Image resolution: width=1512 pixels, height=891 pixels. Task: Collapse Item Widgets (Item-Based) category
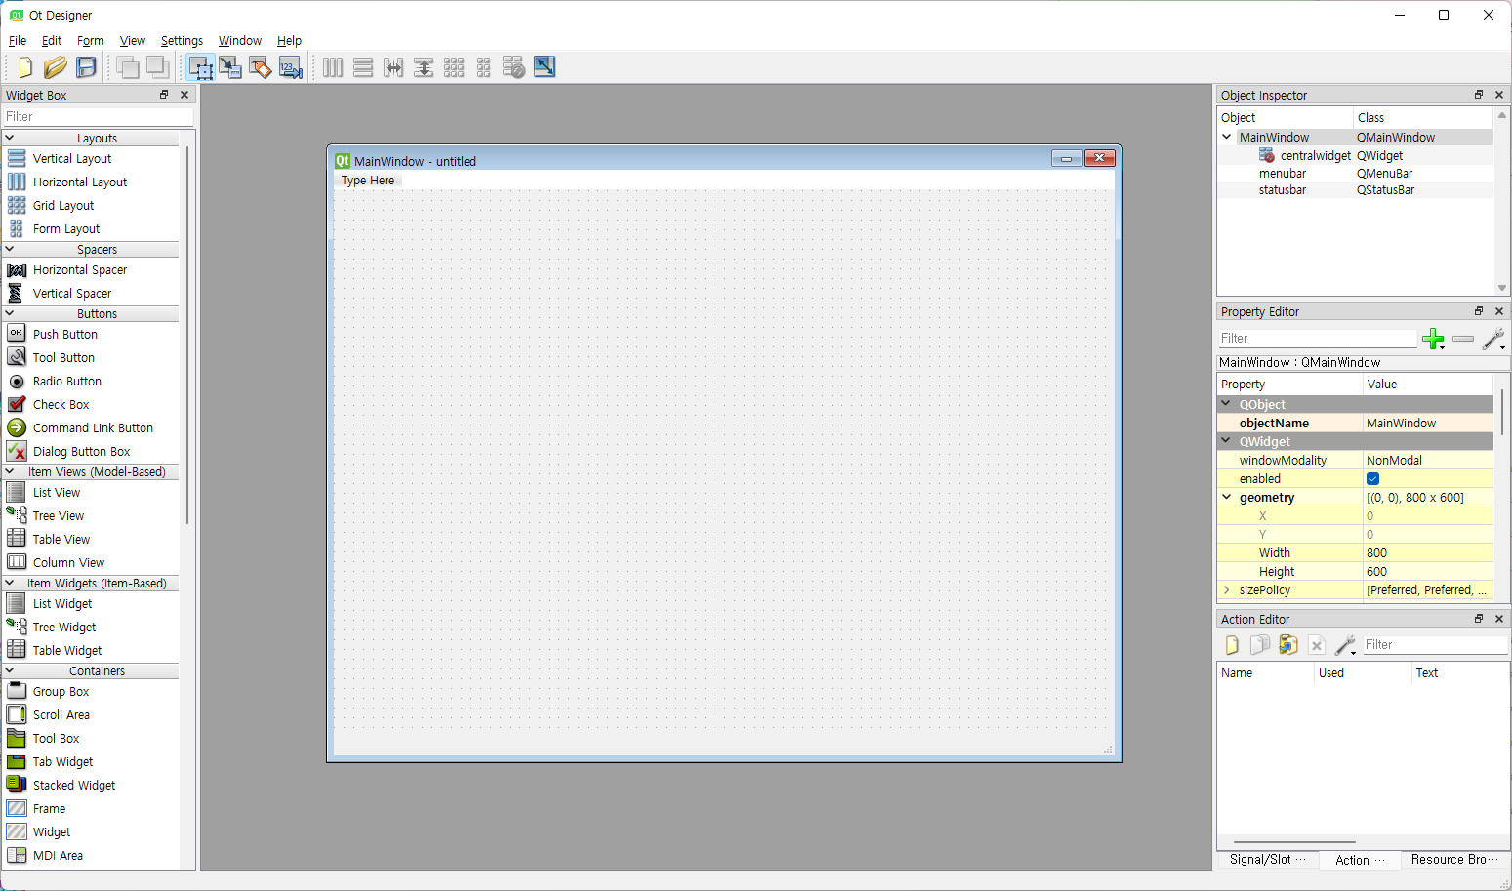[10, 583]
